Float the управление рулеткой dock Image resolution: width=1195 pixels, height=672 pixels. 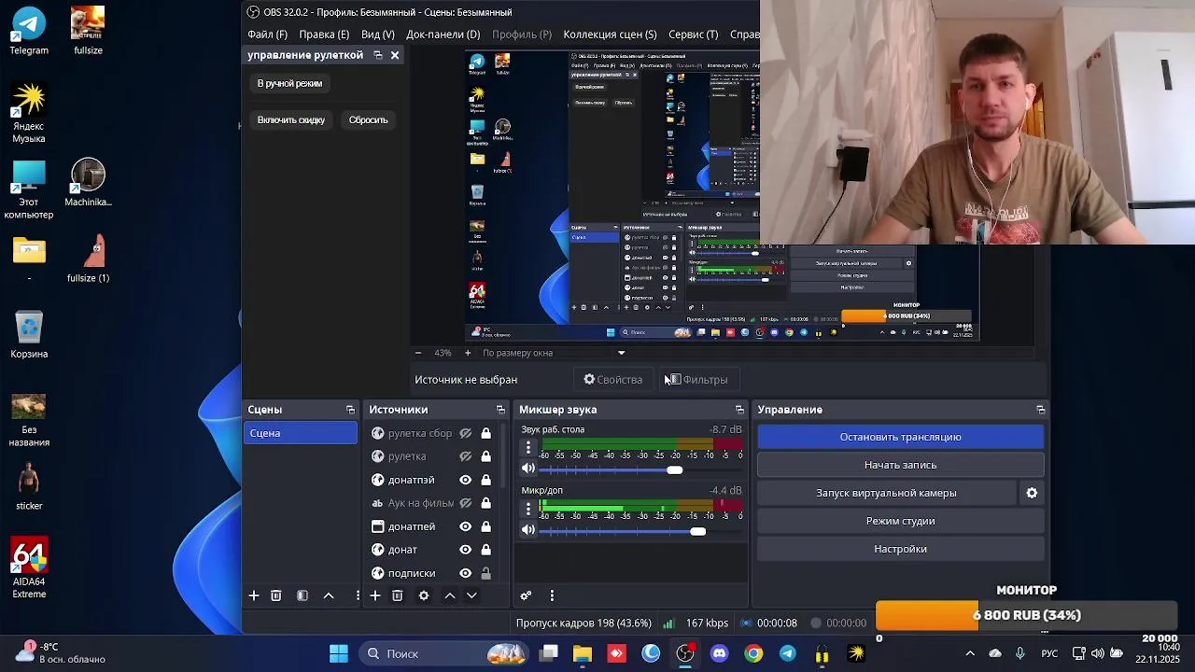coord(378,55)
